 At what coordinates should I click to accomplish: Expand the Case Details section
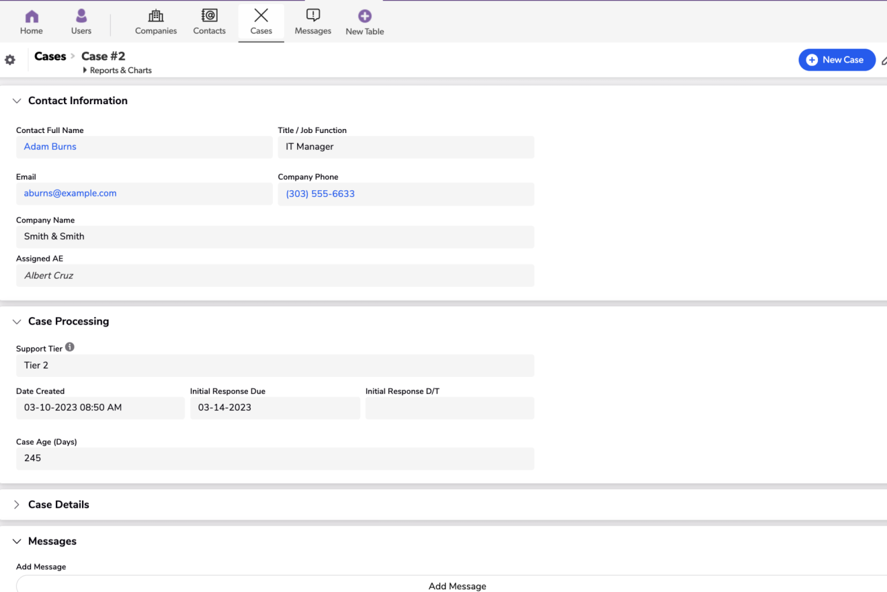tap(17, 505)
